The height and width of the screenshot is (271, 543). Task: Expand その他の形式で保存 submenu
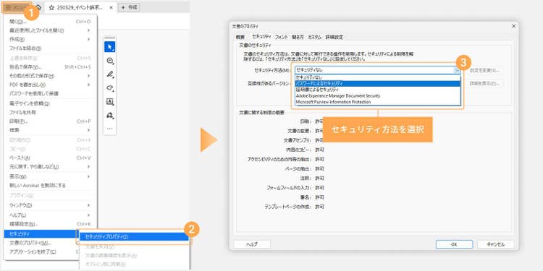pyautogui.click(x=51, y=76)
